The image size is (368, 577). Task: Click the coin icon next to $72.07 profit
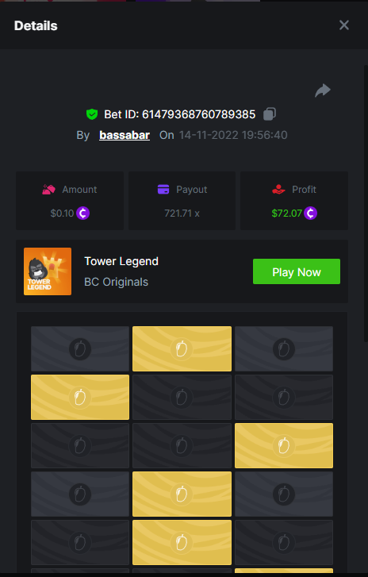[x=310, y=213]
